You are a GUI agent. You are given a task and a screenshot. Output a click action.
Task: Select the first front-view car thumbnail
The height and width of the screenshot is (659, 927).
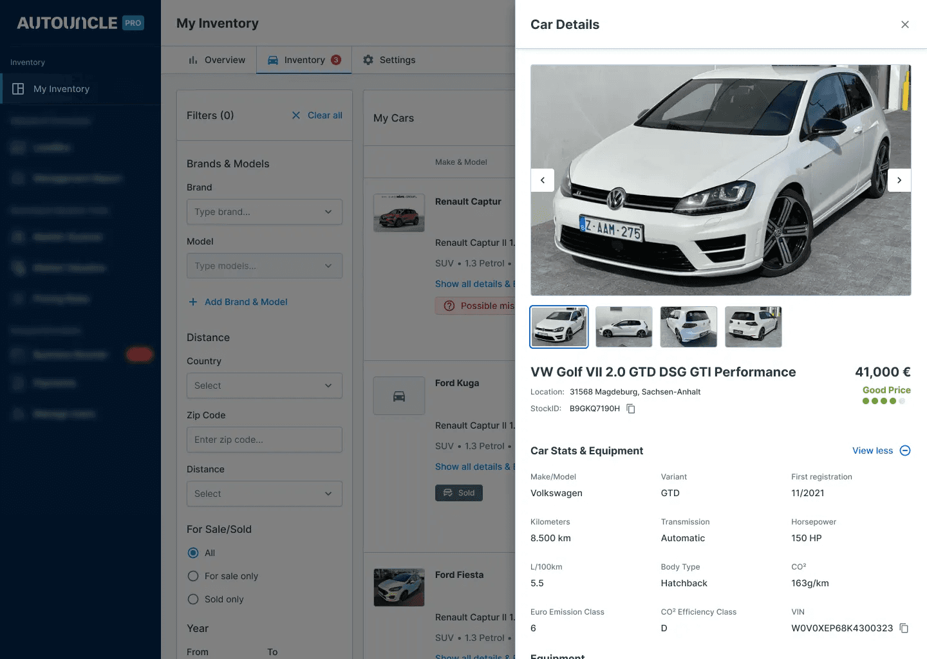559,327
